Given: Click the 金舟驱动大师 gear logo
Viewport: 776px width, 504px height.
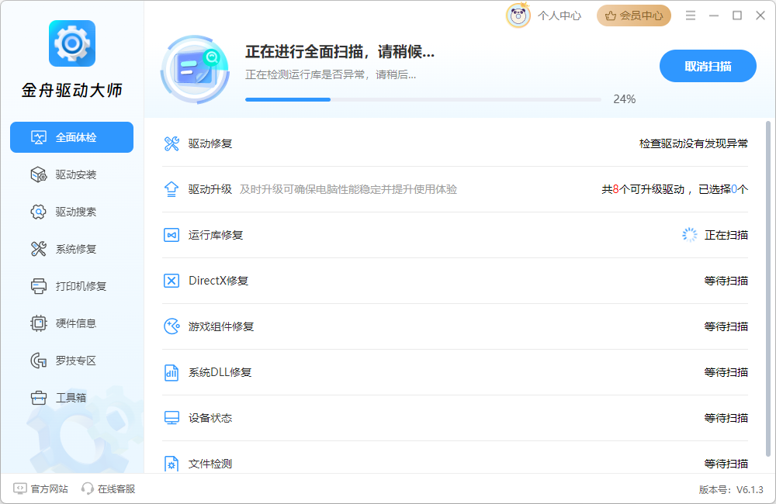Looking at the screenshot, I should tap(72, 43).
